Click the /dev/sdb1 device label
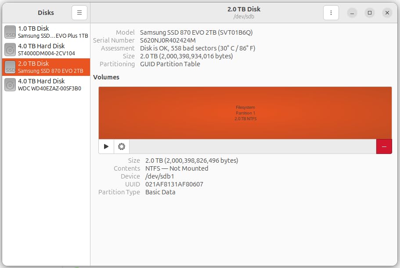Screen dimensions: 400x268 point(156,176)
